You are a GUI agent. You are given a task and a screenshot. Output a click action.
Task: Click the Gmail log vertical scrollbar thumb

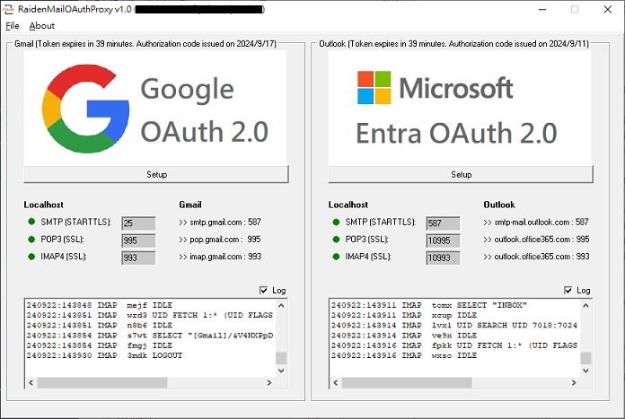coord(281,358)
